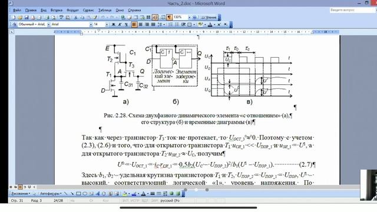Click the tab type selector left of ruler
The image size is (377, 212).
12,32
